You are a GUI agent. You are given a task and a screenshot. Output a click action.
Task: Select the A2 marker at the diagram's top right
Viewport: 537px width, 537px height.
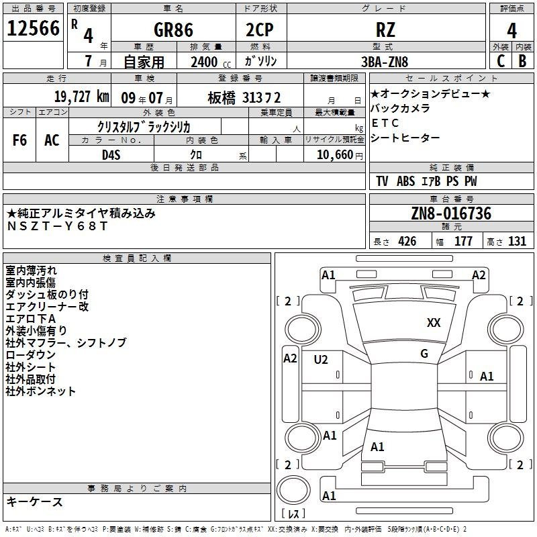(x=479, y=275)
